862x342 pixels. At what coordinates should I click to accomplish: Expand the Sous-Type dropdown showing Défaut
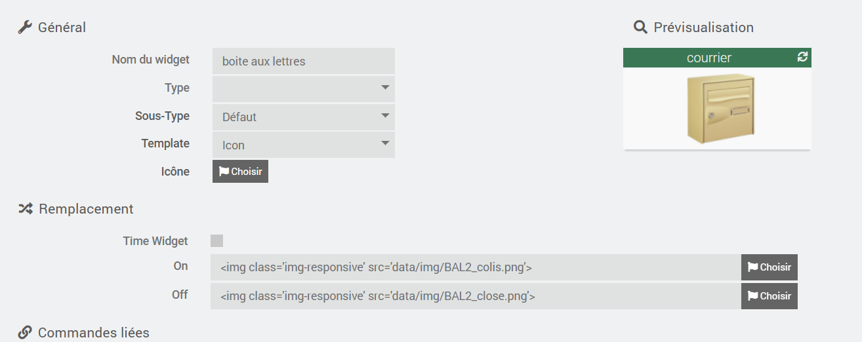(304, 117)
